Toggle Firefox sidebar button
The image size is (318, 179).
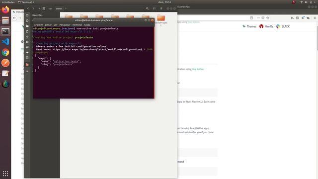pos(297,18)
